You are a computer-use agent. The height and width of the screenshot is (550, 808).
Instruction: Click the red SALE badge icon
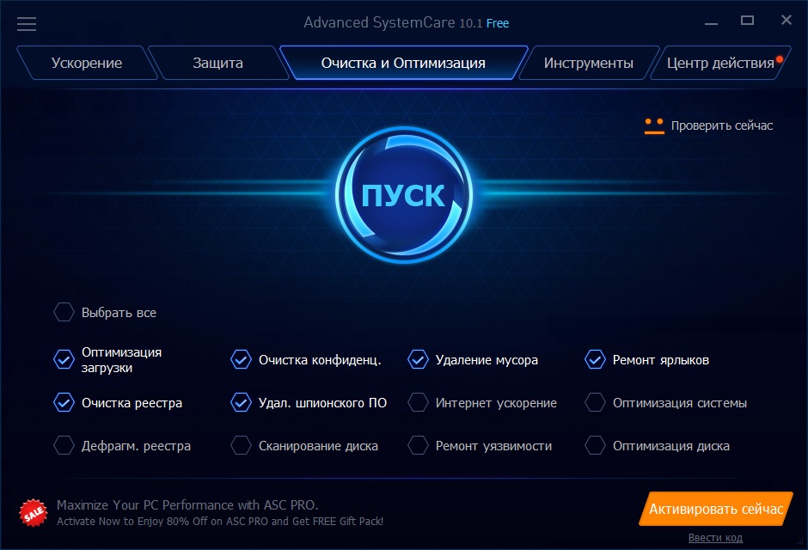tap(33, 513)
